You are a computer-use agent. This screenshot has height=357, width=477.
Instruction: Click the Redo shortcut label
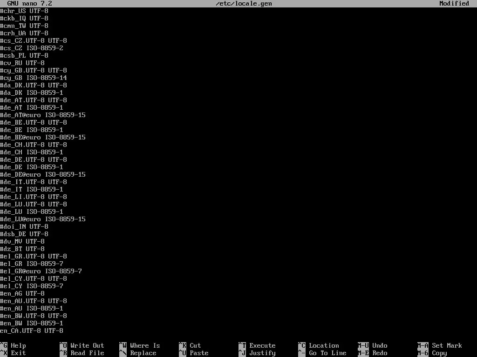pyautogui.click(x=380, y=353)
